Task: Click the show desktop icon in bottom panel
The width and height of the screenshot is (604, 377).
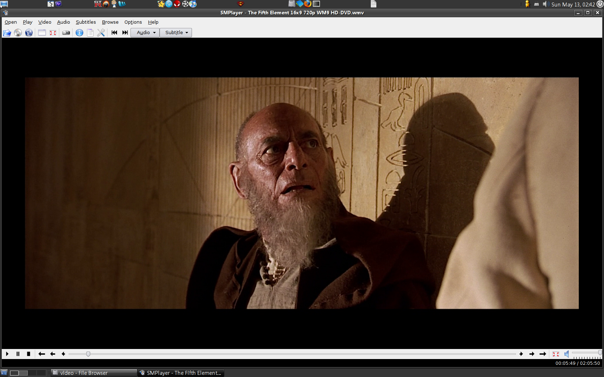Action: pyautogui.click(x=4, y=373)
